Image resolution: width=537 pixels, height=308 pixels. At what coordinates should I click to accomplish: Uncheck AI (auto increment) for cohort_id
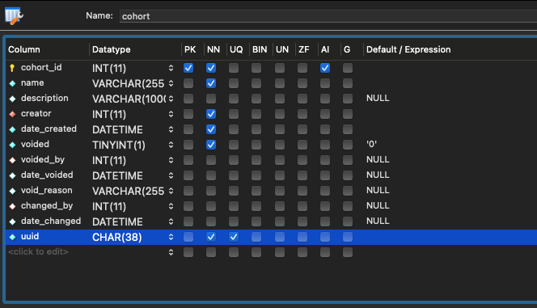pos(325,68)
